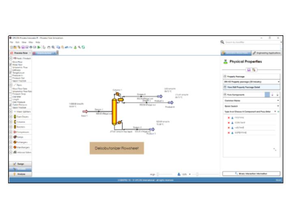The image size is (292, 219).
Task: Enable the Mass Flow checkbox under Feed/Product
Action: tap(11, 62)
